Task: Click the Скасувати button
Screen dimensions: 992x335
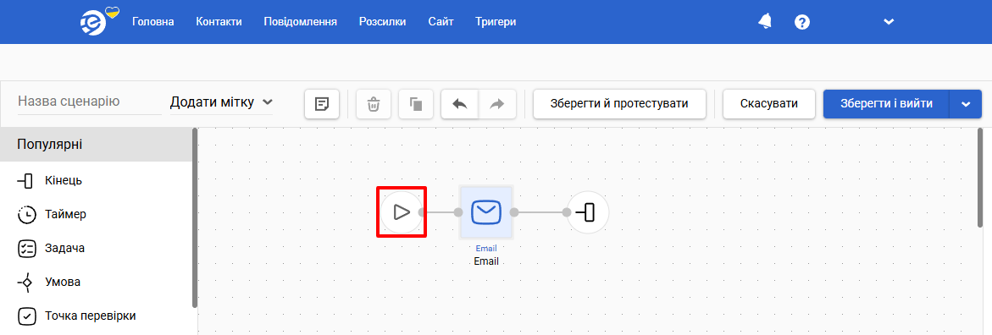Action: (768, 104)
